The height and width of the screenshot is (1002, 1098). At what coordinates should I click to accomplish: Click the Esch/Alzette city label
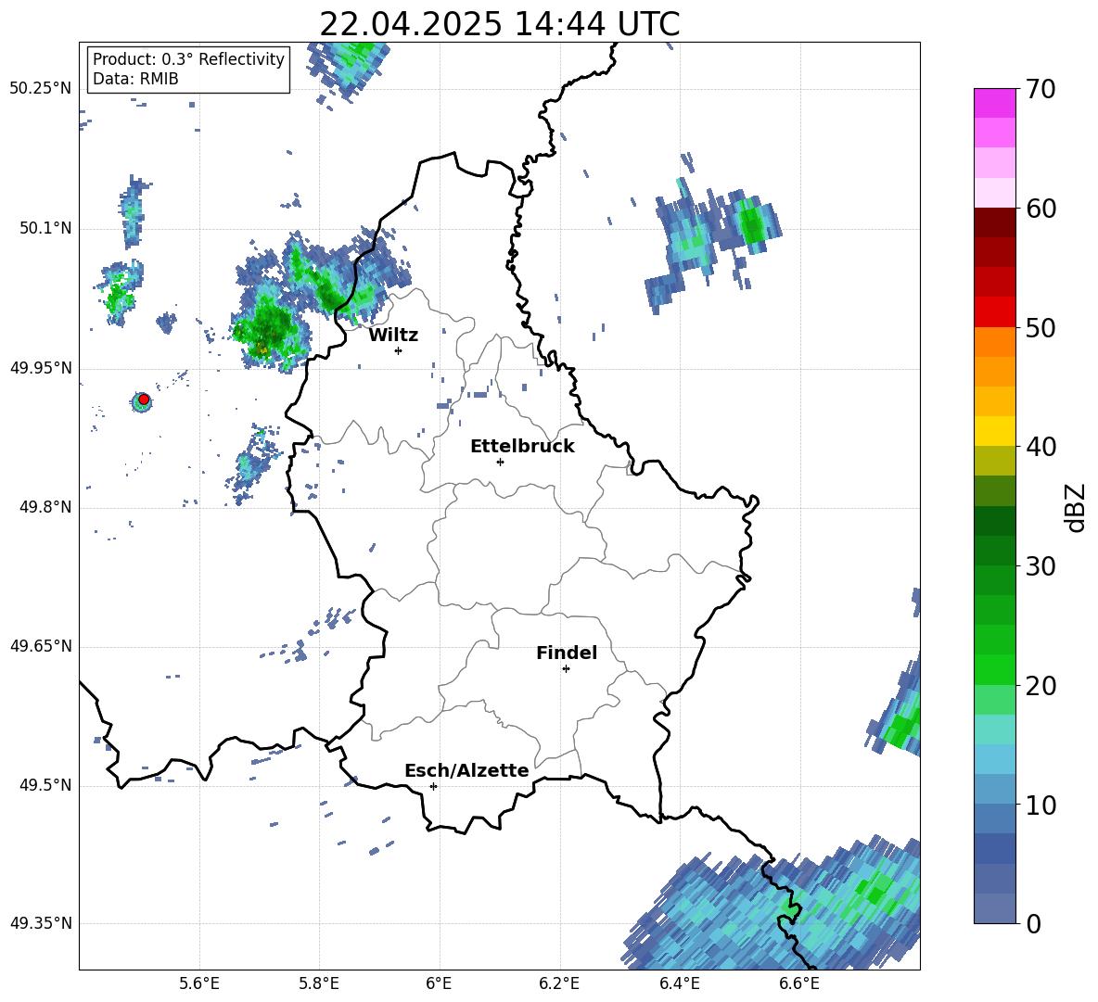pyautogui.click(x=466, y=771)
